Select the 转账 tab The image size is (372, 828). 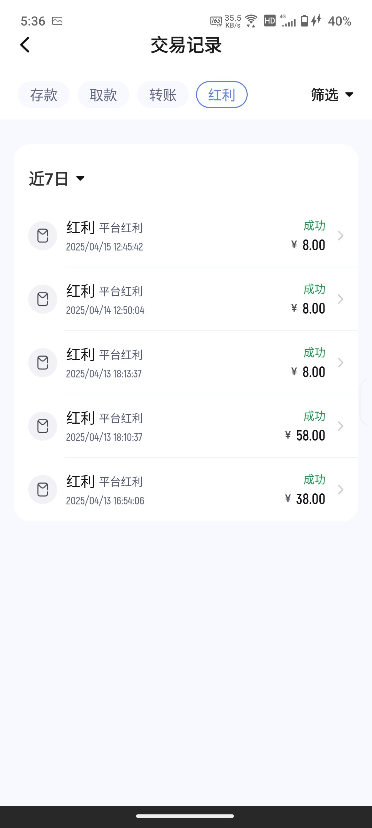coord(163,95)
